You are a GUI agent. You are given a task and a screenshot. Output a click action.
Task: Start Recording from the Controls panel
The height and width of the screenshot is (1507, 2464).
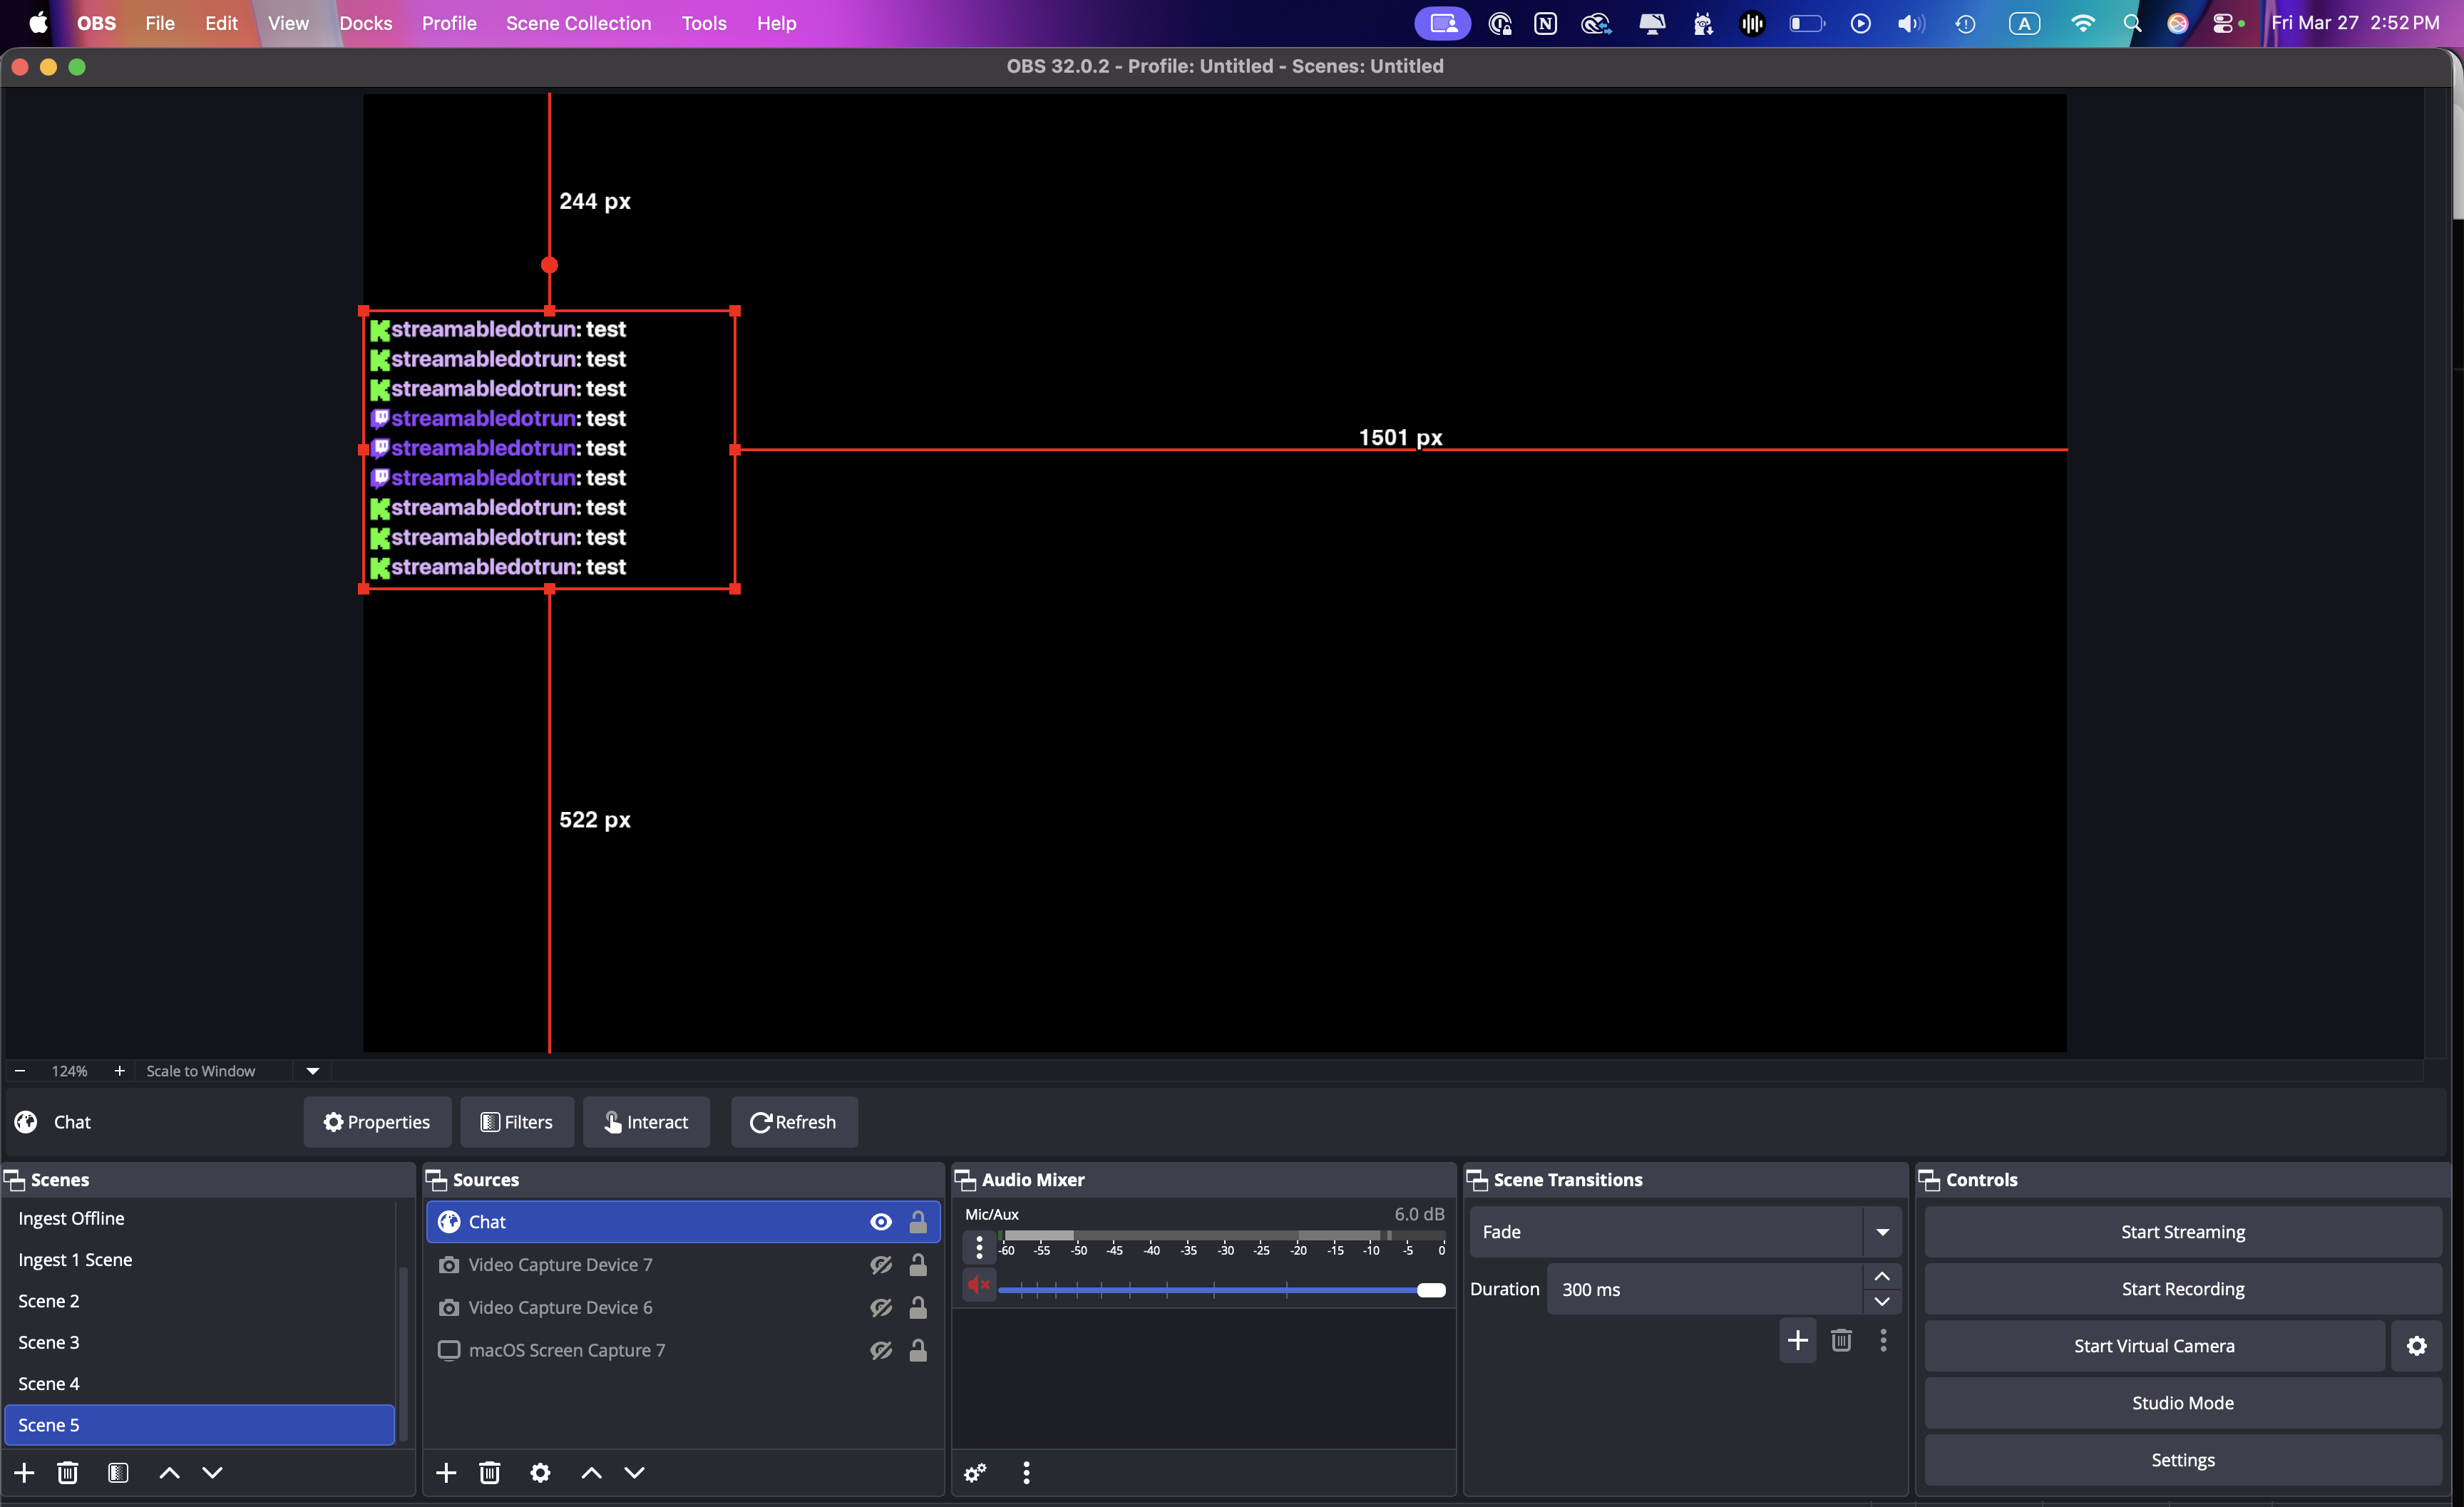[x=2182, y=1289]
